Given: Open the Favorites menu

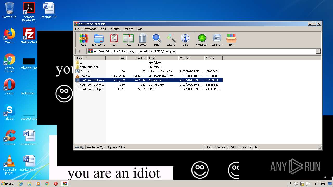Looking at the screenshot, I should click(114, 29).
